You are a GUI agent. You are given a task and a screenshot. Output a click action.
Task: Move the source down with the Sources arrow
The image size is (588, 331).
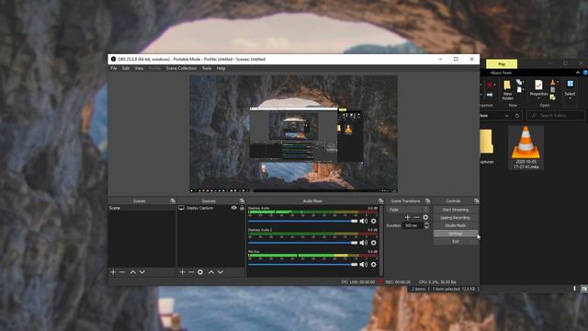[220, 272]
